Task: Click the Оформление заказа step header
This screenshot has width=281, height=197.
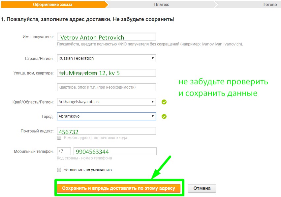Action: click(53, 4)
